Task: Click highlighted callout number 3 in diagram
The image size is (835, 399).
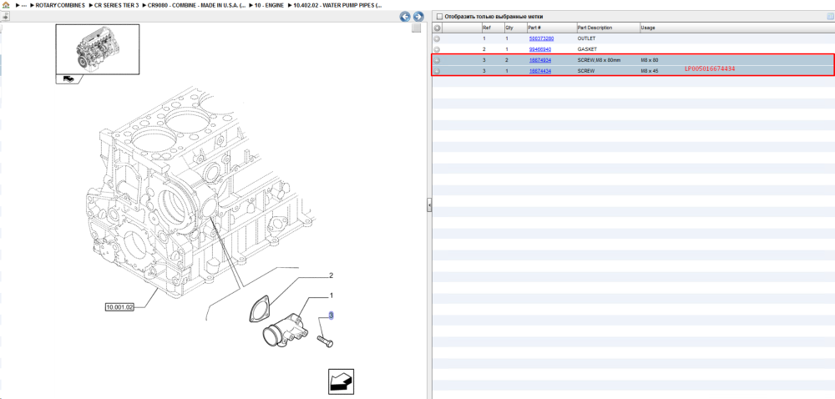Action: tap(331, 316)
